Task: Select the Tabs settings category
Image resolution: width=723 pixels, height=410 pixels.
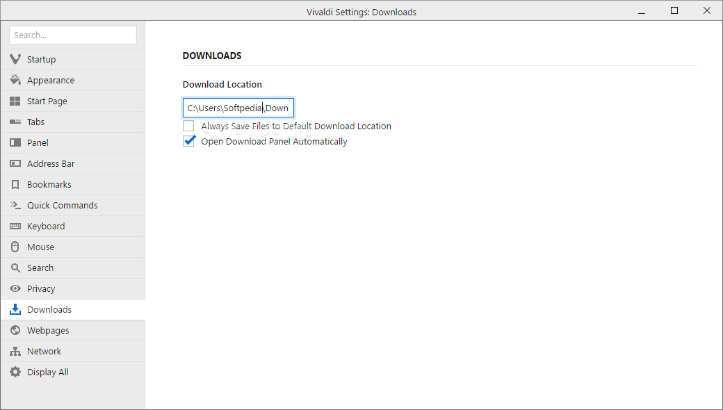Action: (x=73, y=122)
